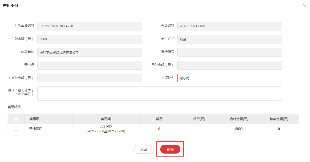This screenshot has height=162, width=310.
Task: Click the 付款申请编号 field
Action: pyautogui.click(x=90, y=26)
